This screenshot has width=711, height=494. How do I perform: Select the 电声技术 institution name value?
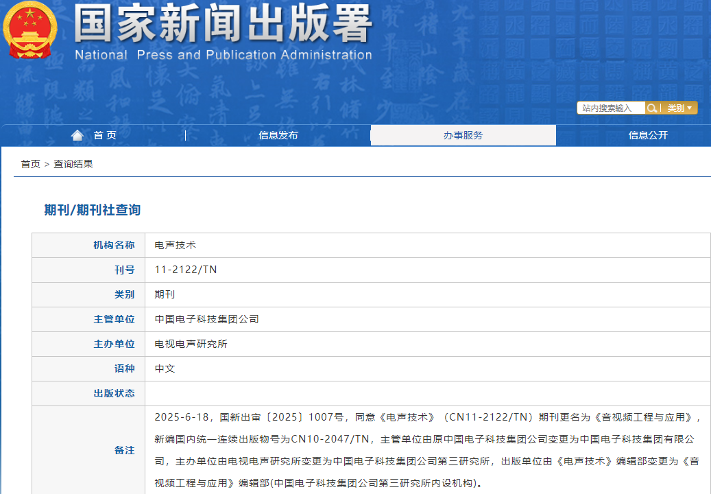click(x=176, y=245)
